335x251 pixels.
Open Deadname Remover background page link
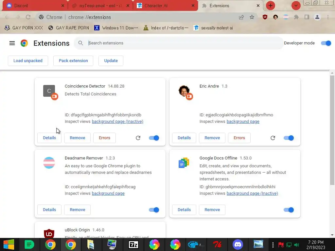[108, 193]
